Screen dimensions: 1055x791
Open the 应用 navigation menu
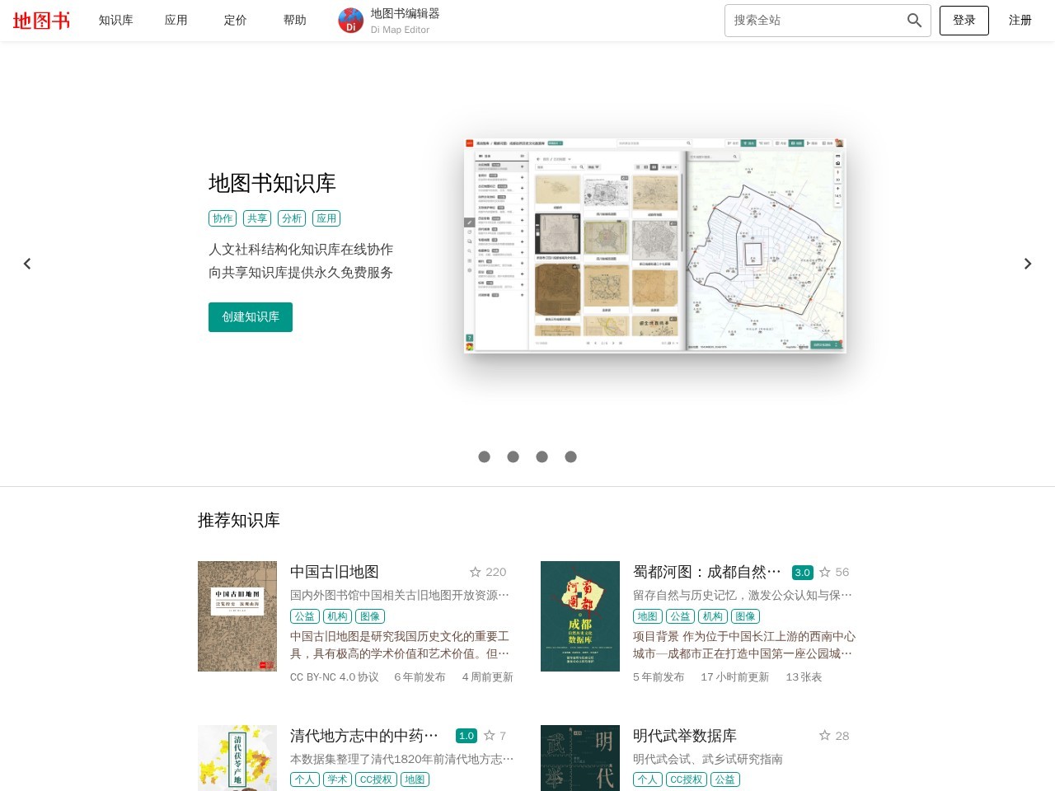[176, 21]
